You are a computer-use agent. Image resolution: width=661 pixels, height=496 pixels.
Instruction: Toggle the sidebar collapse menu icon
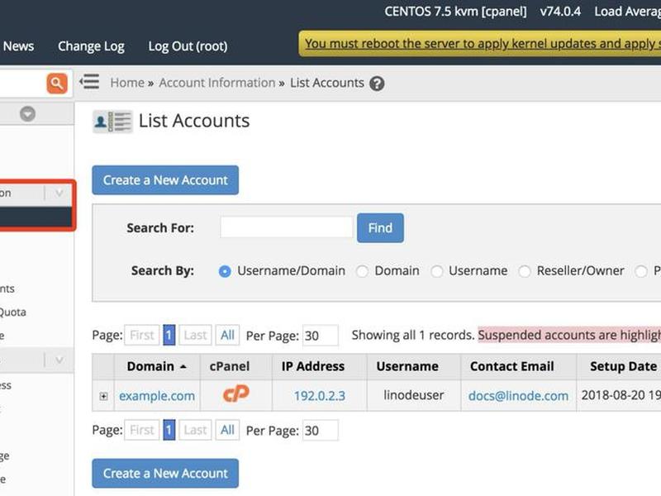[x=89, y=81]
